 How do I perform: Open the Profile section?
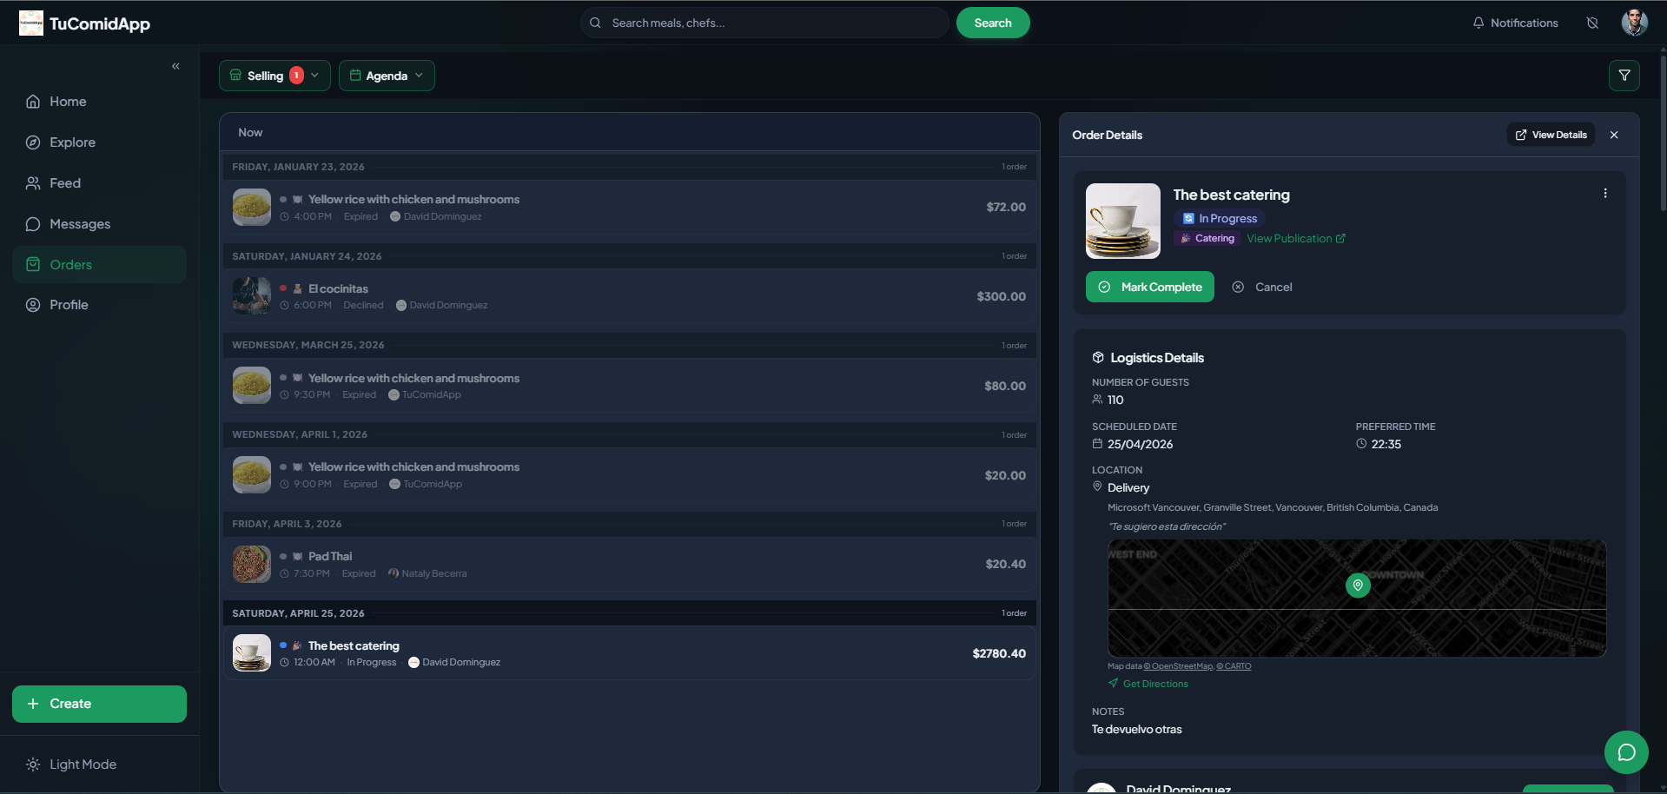pyautogui.click(x=68, y=305)
